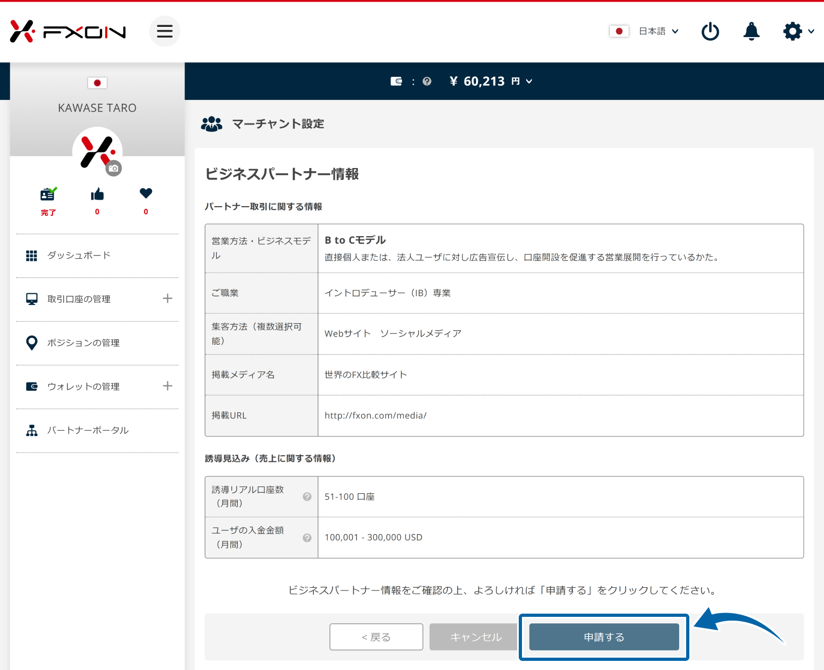Screen dimensions: 824x670
Task: Click the help icon beside ユーザの入金金額
Action: point(307,538)
